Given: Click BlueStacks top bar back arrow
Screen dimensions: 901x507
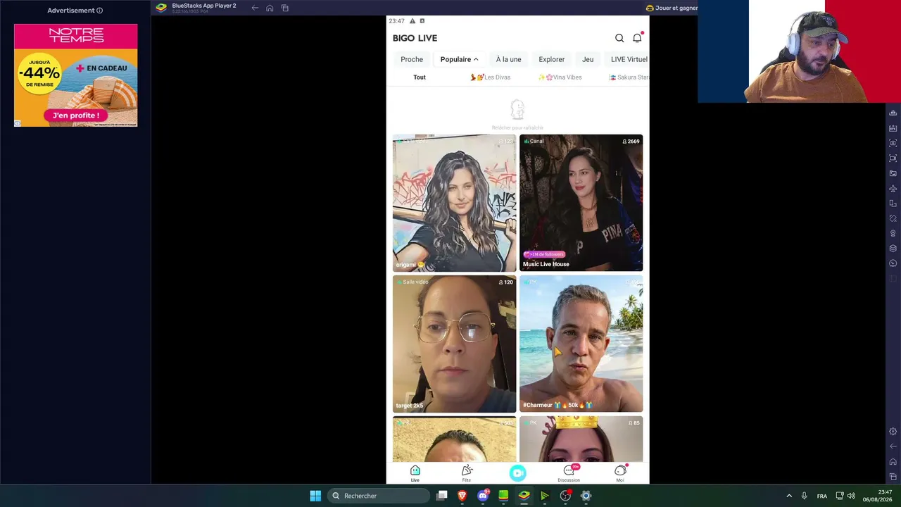Looking at the screenshot, I should pos(255,8).
